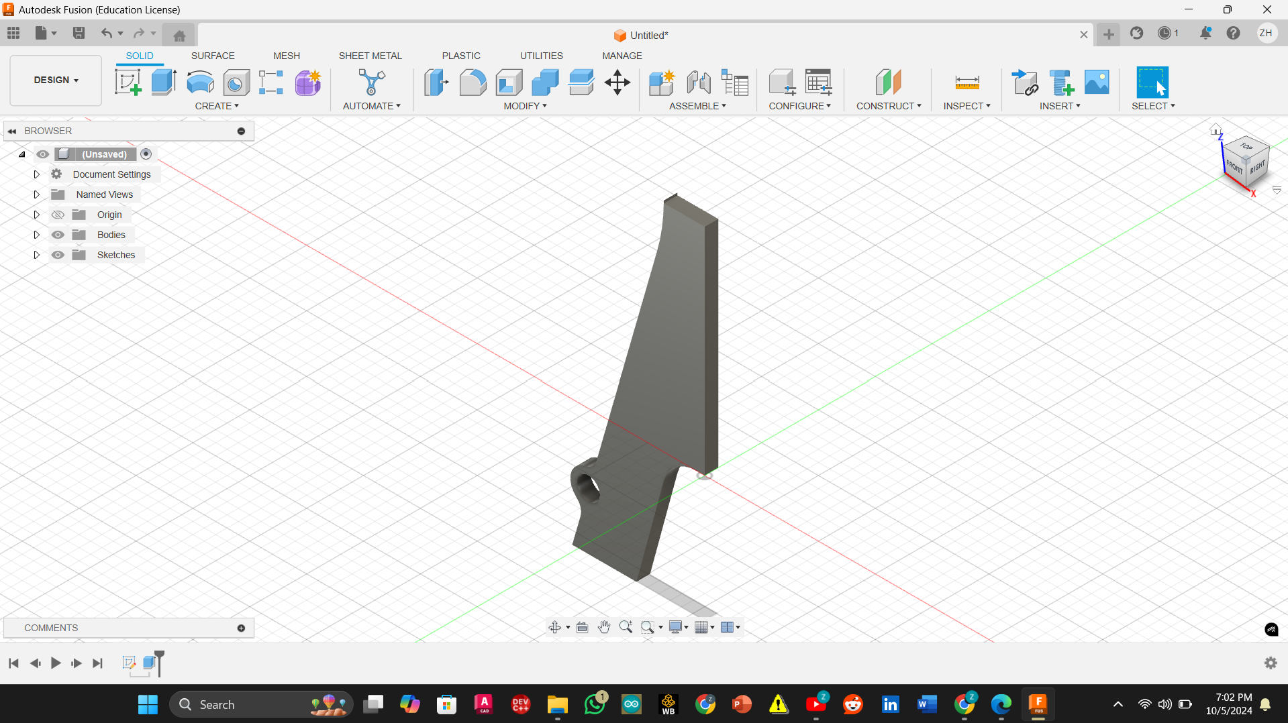Toggle visibility of the Unsaved root component
Viewport: 1288px width, 723px height.
(x=43, y=154)
